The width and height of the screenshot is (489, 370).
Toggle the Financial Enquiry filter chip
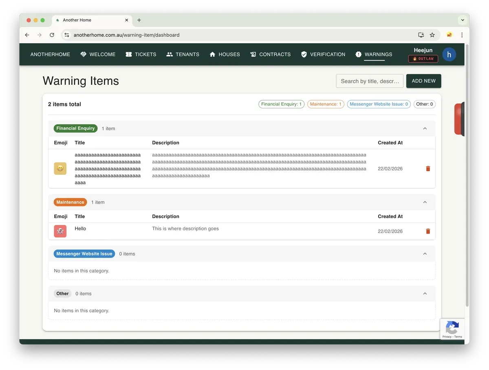(x=281, y=104)
